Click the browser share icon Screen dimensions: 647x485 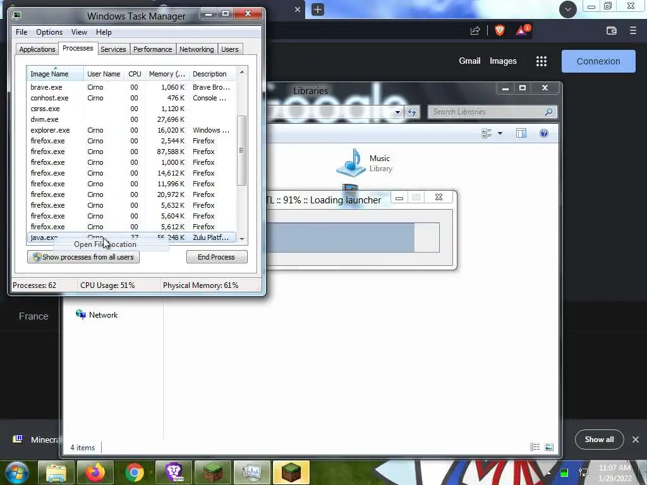click(x=475, y=30)
